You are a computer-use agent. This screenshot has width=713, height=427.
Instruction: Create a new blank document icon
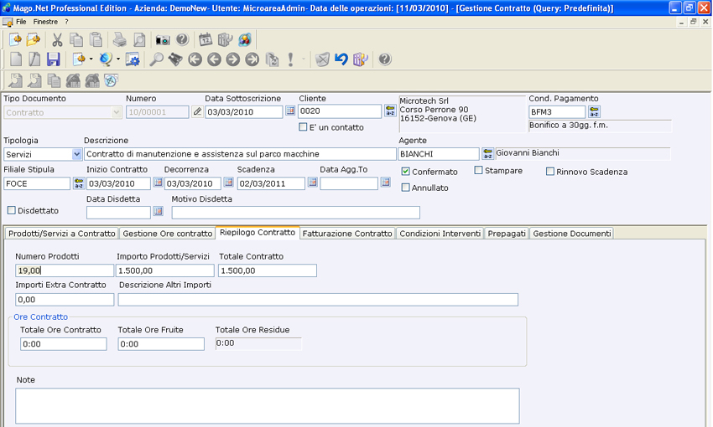[x=16, y=59]
